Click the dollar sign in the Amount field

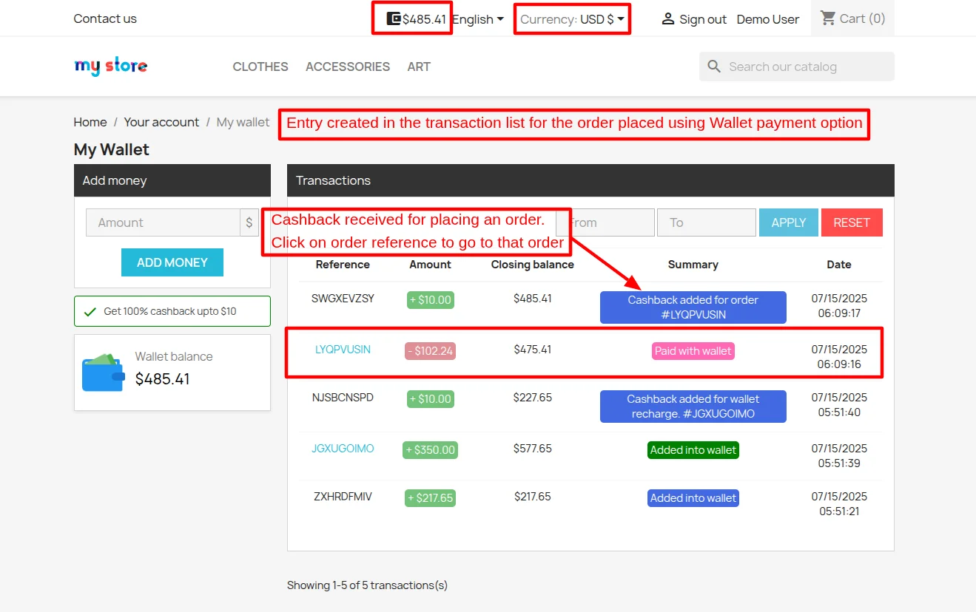pos(249,222)
